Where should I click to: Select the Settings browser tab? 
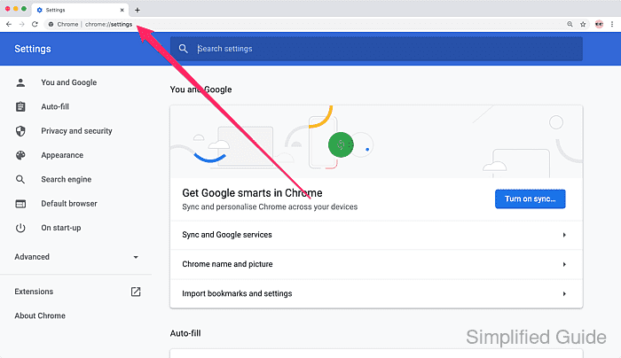click(80, 10)
